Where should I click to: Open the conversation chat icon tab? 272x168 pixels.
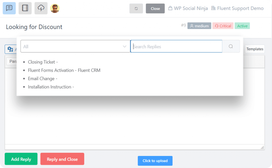(9, 8)
